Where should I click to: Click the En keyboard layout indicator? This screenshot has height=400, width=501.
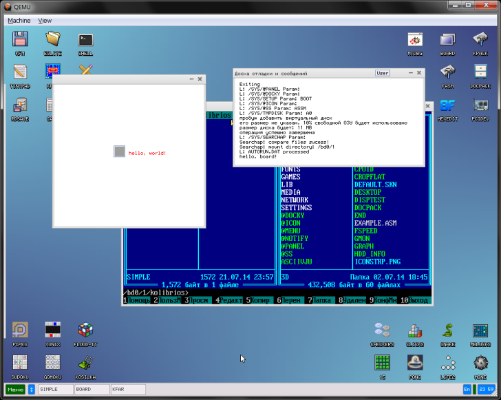(467, 389)
